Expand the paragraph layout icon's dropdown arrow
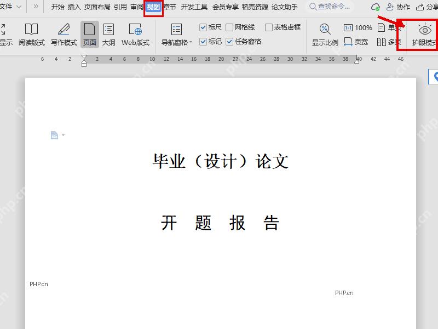 (x=63, y=135)
